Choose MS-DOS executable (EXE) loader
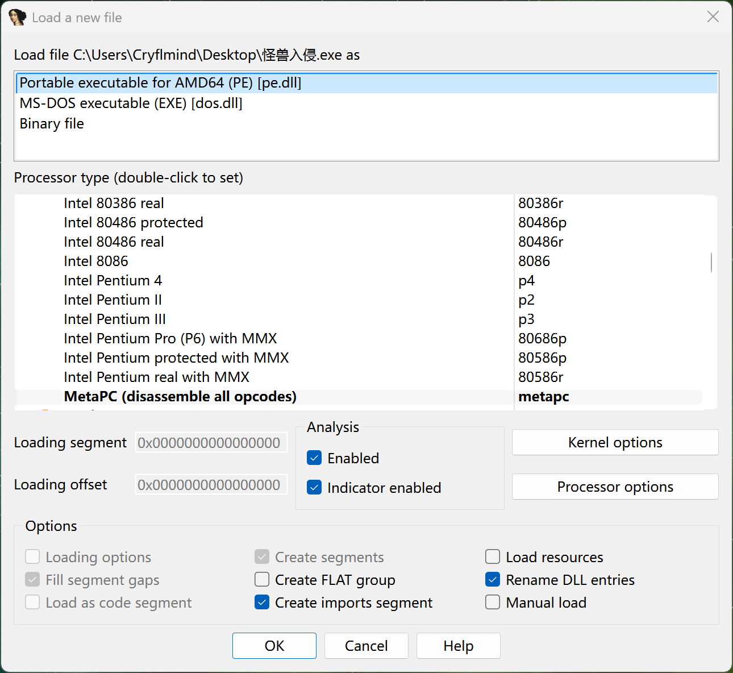 click(131, 103)
